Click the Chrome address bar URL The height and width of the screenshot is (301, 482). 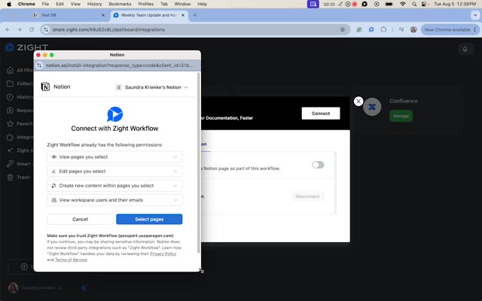108,29
